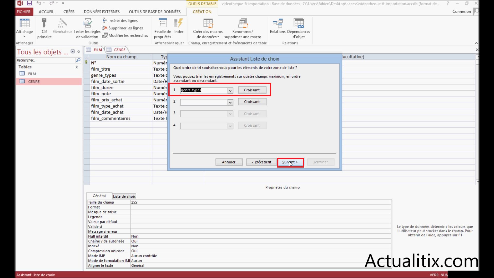
Task: Open the CRÉATION ribbon tab
Action: 202,12
